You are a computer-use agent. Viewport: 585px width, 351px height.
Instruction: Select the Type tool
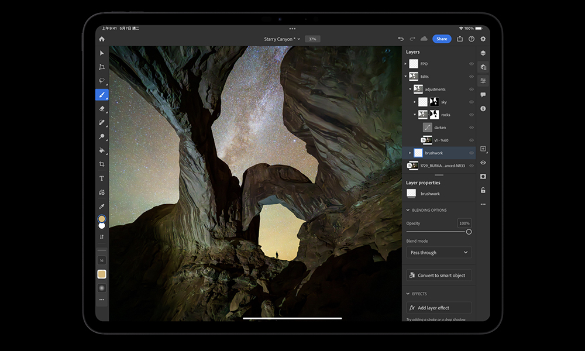click(102, 178)
